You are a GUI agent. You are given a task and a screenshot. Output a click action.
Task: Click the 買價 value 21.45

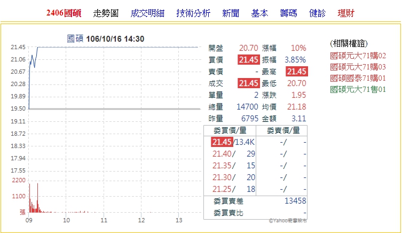(x=248, y=60)
